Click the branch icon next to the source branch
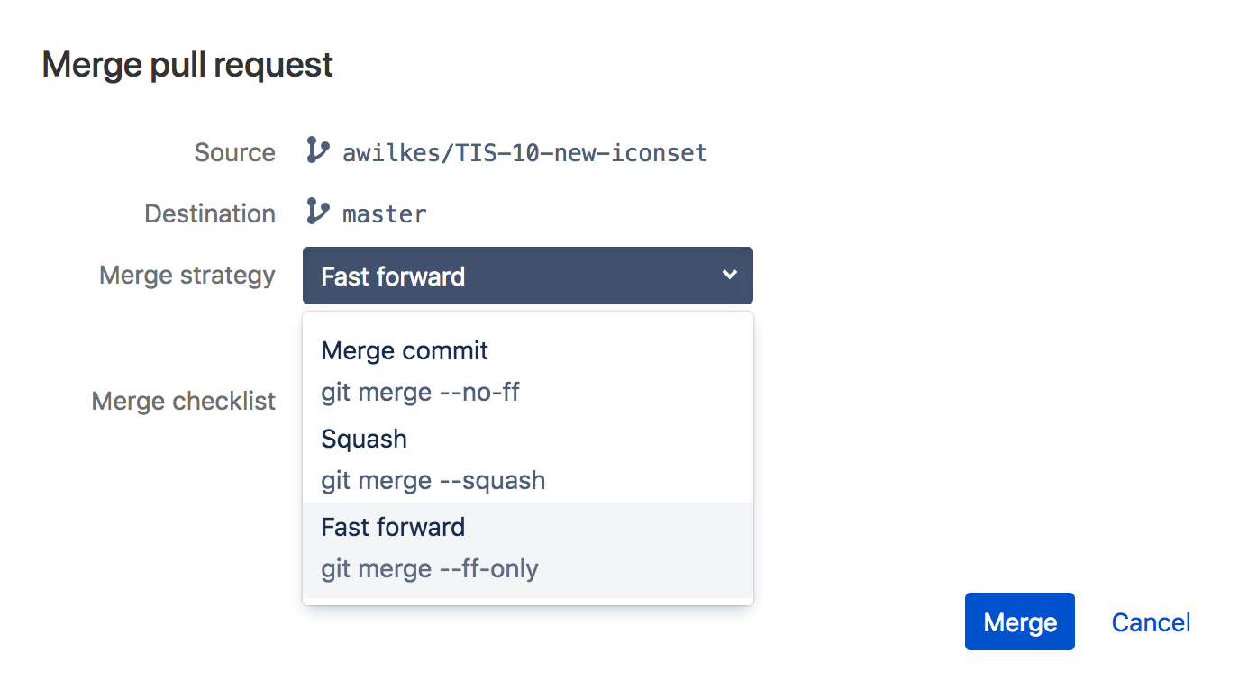 pos(317,150)
